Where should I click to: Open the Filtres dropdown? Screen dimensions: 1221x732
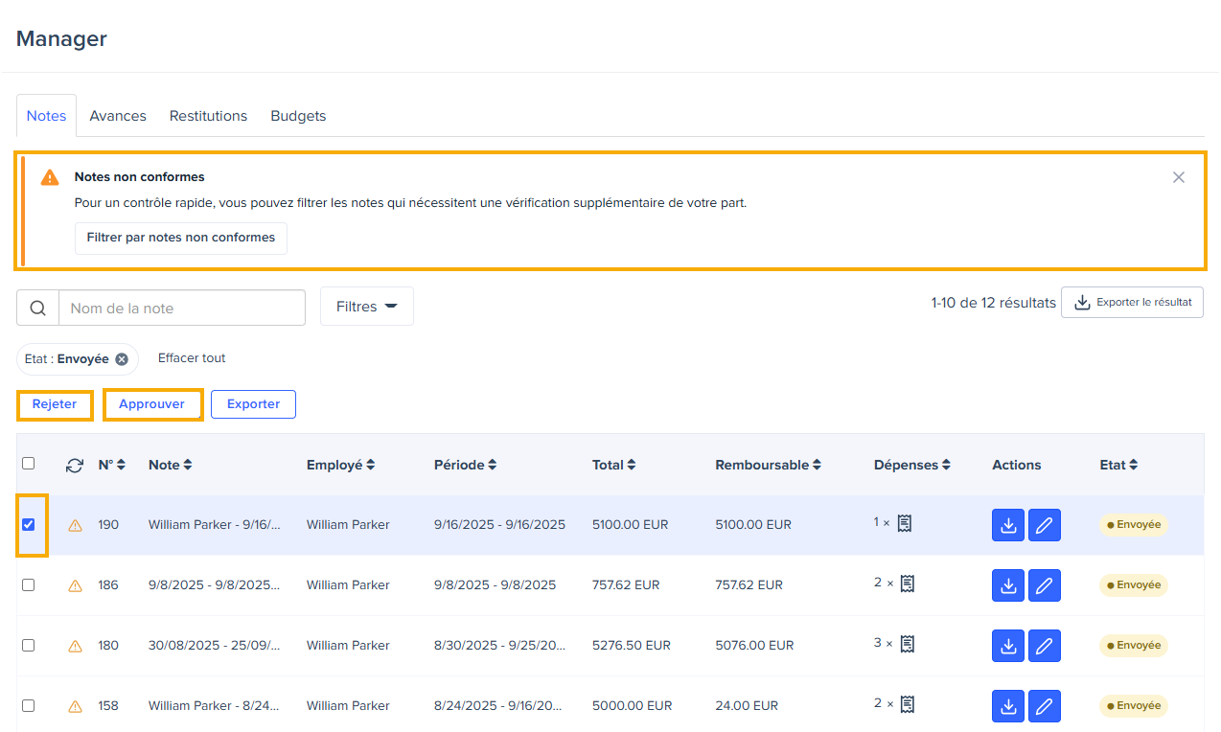pos(366,307)
